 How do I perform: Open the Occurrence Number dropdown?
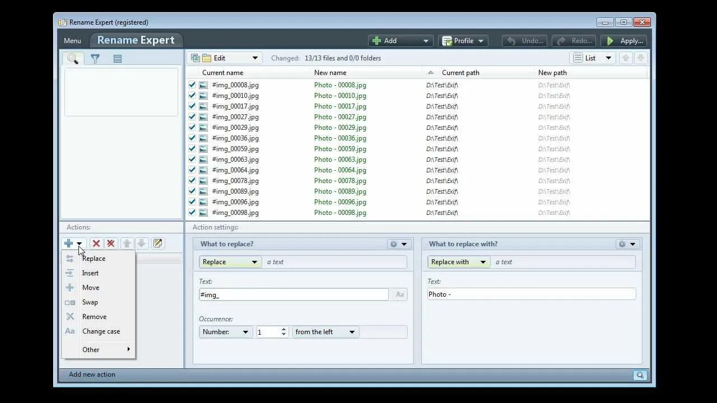coord(226,332)
